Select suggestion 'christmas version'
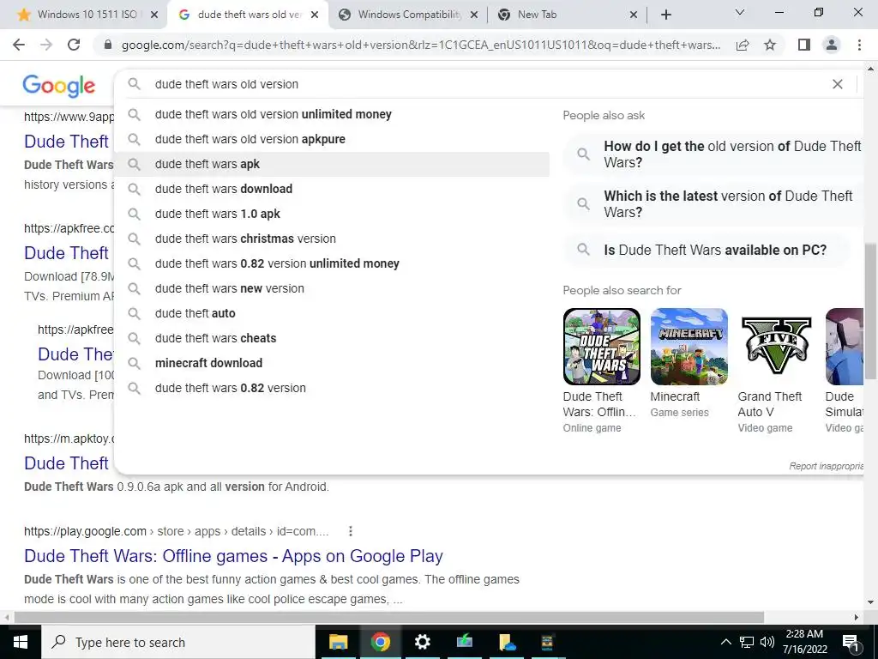 (x=332, y=239)
